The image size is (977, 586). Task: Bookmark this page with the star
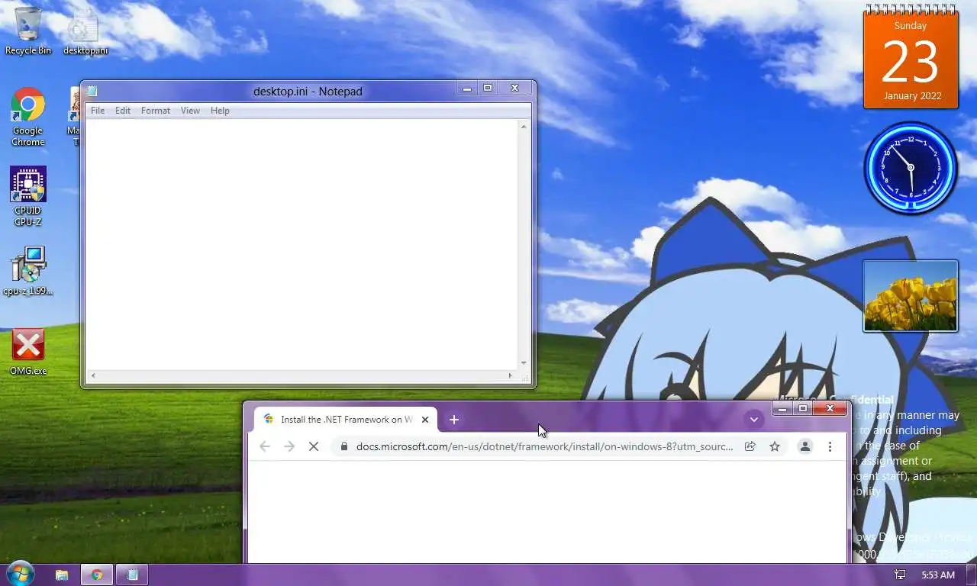click(x=775, y=446)
